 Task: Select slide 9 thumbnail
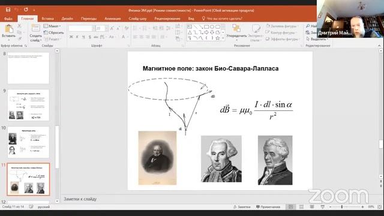28,105
